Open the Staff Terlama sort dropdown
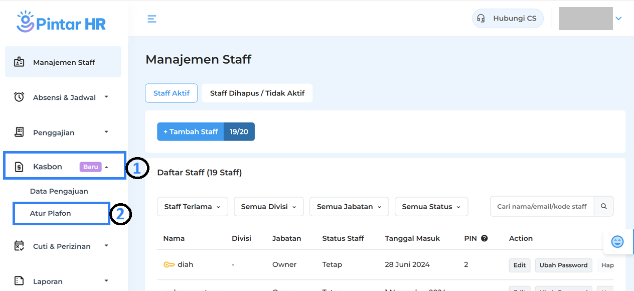Screen dimensions: 634x291 193,207
